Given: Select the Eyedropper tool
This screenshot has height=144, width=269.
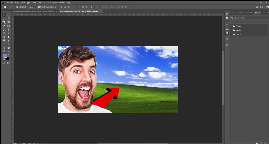Looking at the screenshot, I should click(4, 26).
